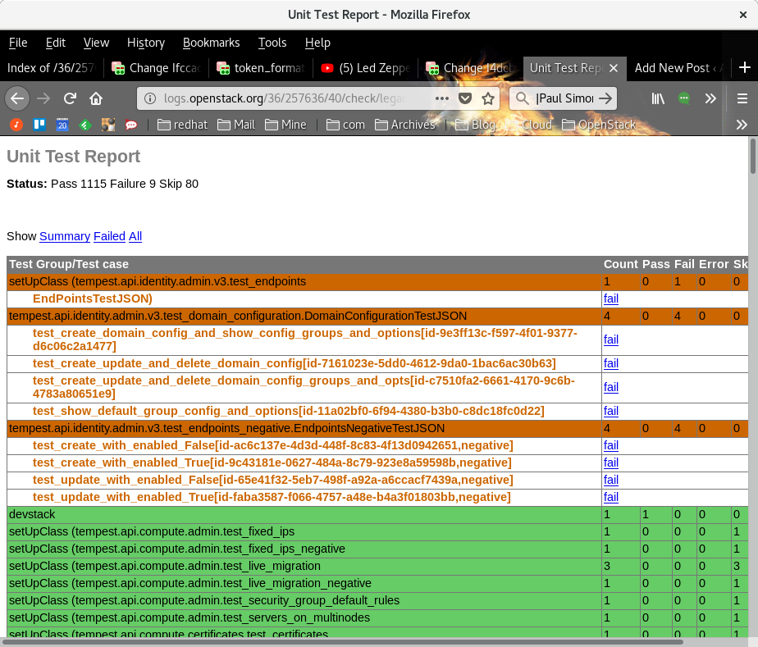Open the green diamond bookmark icon
758x647 pixels.
(85, 125)
